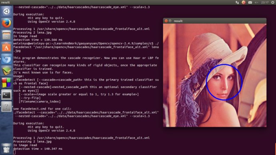Screen dimensions: 276x155
Task: Click the result window title bar text
Action: tap(178, 21)
